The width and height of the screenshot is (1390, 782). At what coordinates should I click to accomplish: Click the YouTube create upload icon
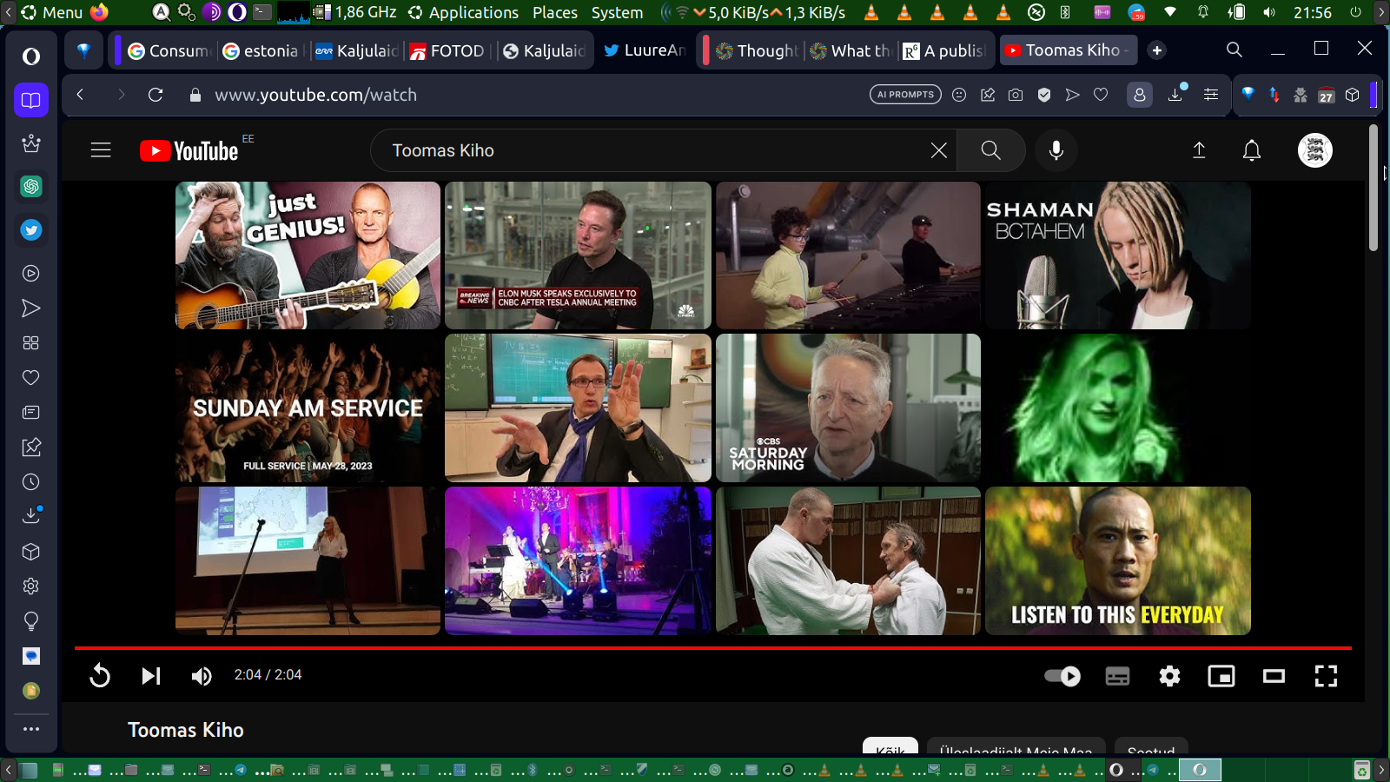[1199, 150]
